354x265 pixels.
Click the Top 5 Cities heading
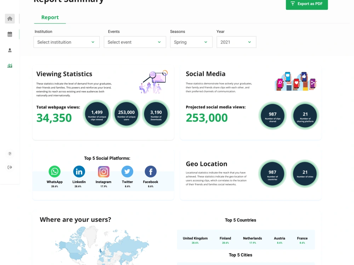click(x=240, y=255)
